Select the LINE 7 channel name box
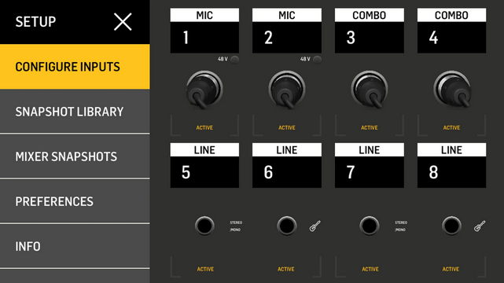 point(370,165)
